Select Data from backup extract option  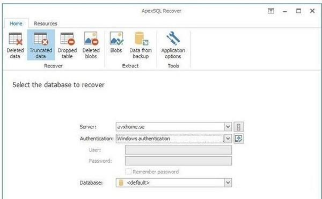tap(141, 45)
